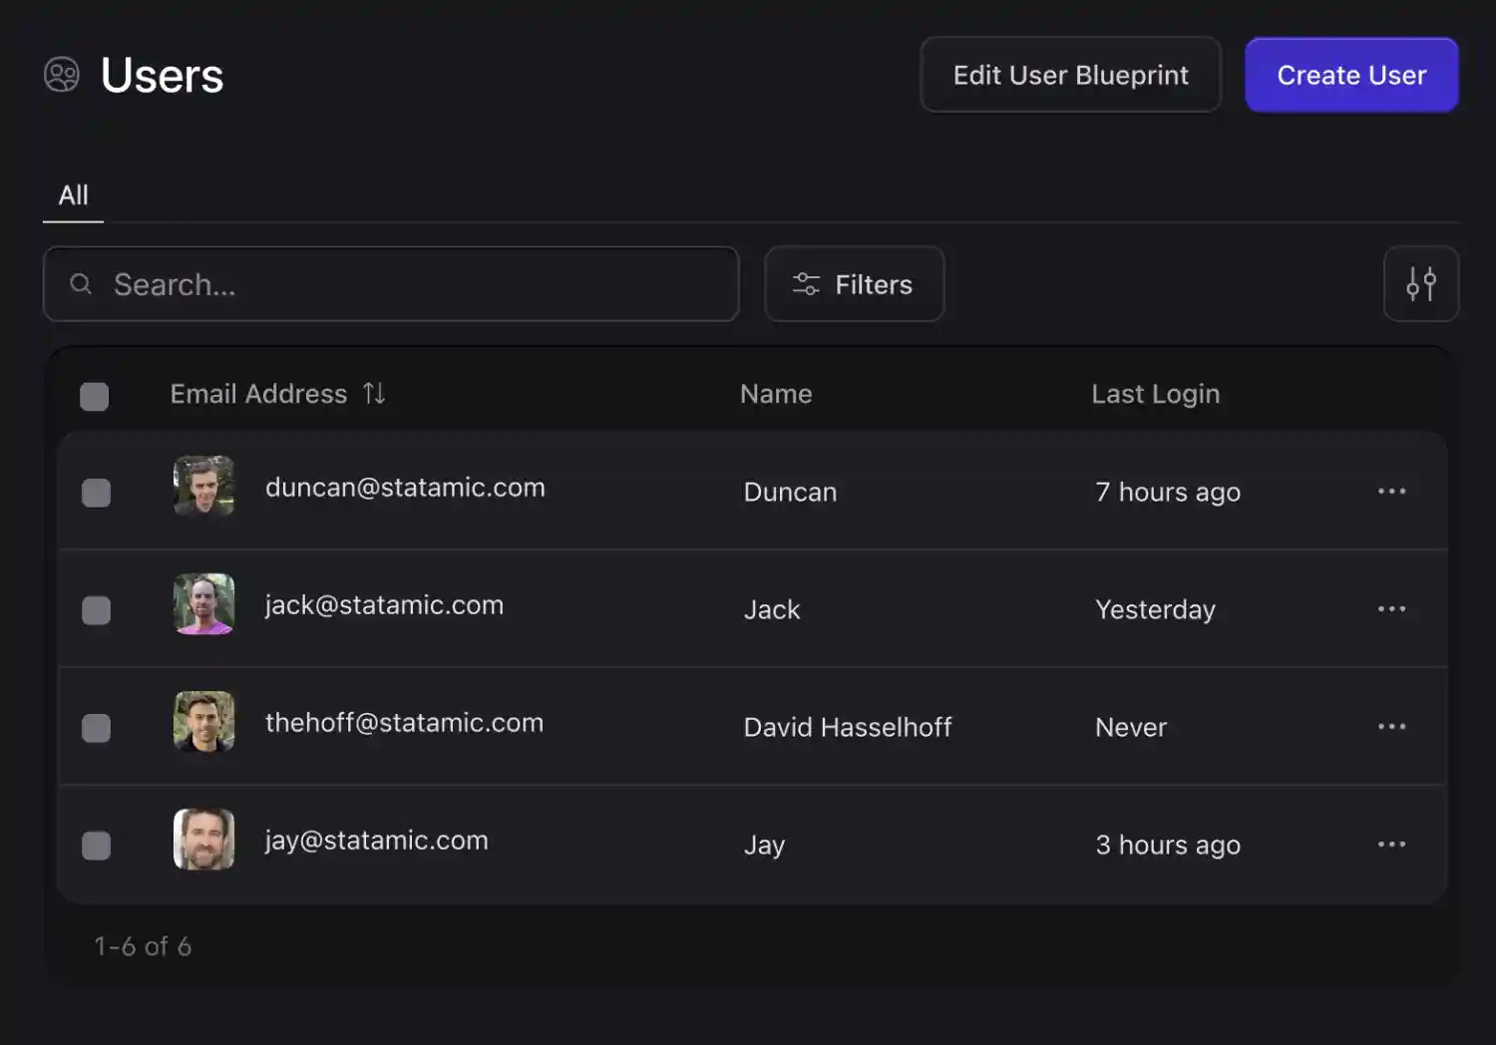Screen dimensions: 1496x1045
Task: Open the actions menu for Jay
Action: [x=1391, y=844]
